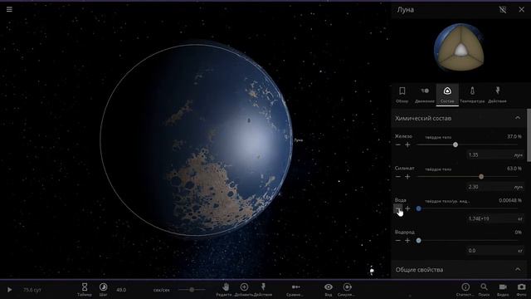Click the Водород 0% value

(x=519, y=233)
